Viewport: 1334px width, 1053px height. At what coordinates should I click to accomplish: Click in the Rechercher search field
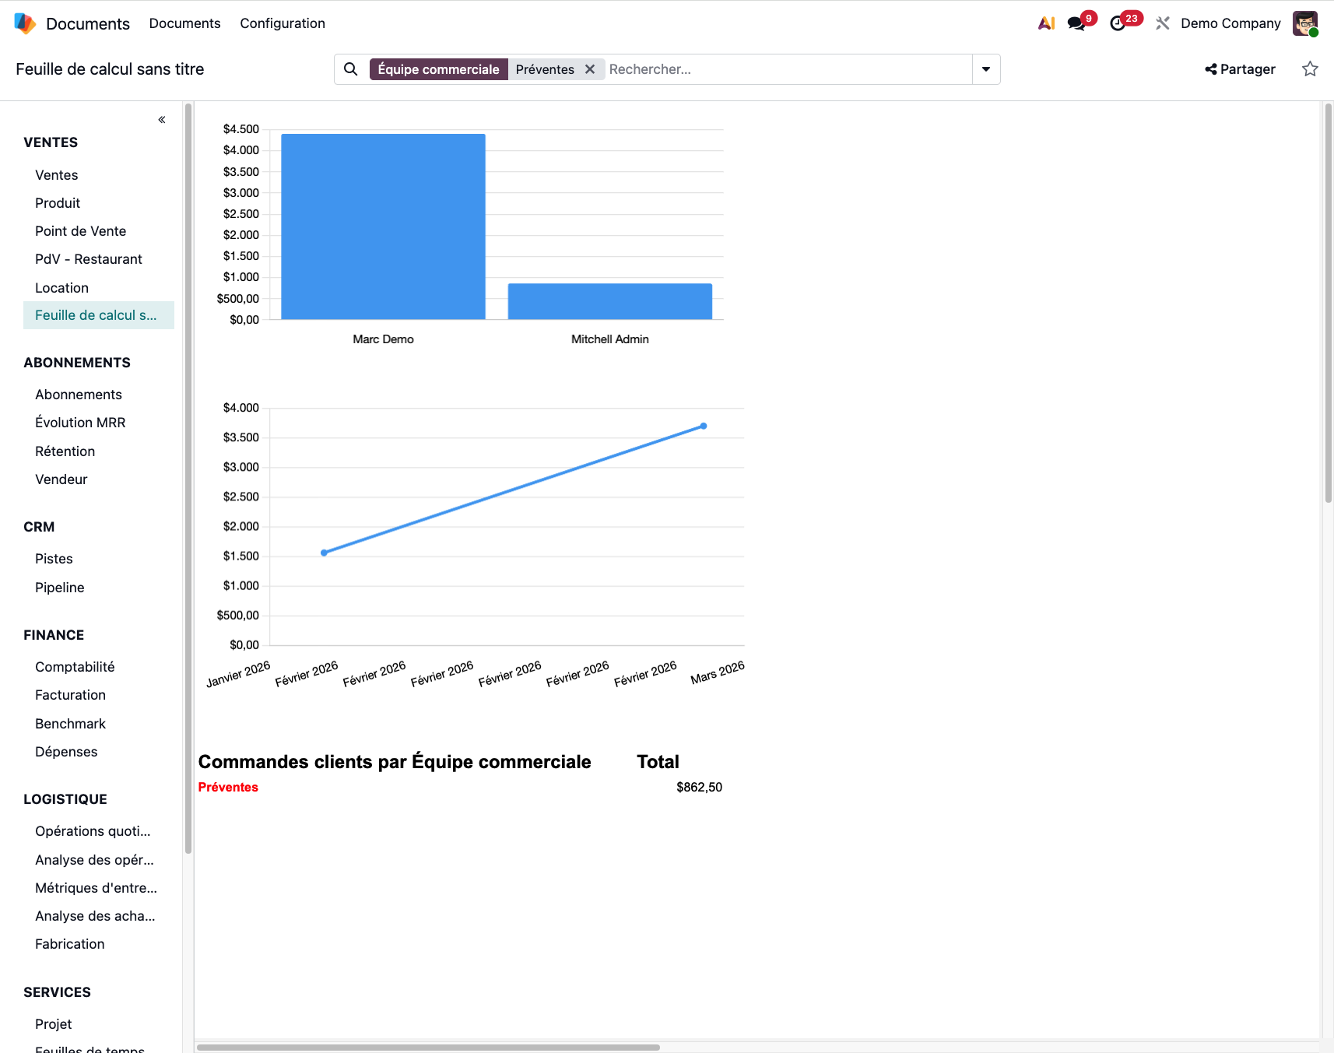pos(786,69)
